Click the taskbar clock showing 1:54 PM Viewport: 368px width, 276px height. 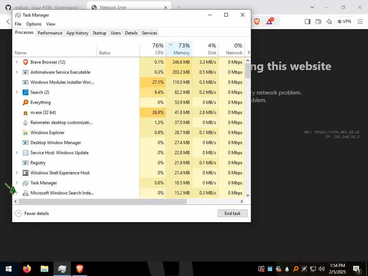point(337,269)
